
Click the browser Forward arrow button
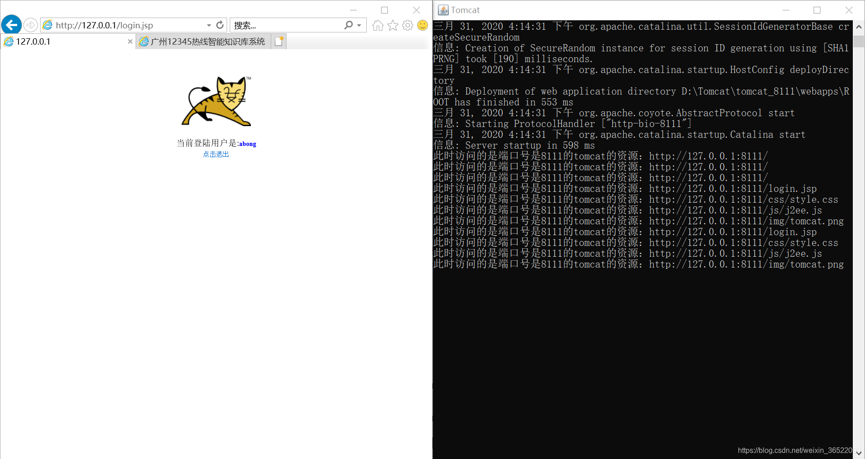(x=31, y=25)
